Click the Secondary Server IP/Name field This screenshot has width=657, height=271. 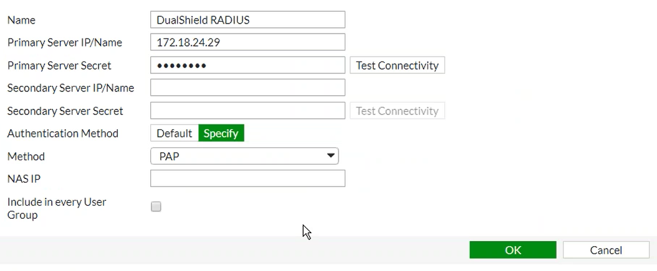click(247, 88)
